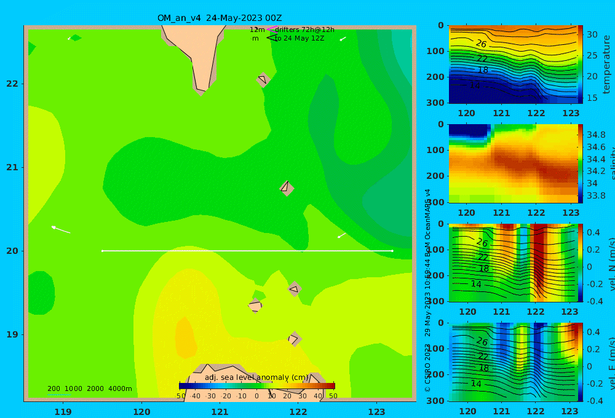Select the white drifter arrow west of the transect line
The height and width of the screenshot is (418, 615).
61,229
